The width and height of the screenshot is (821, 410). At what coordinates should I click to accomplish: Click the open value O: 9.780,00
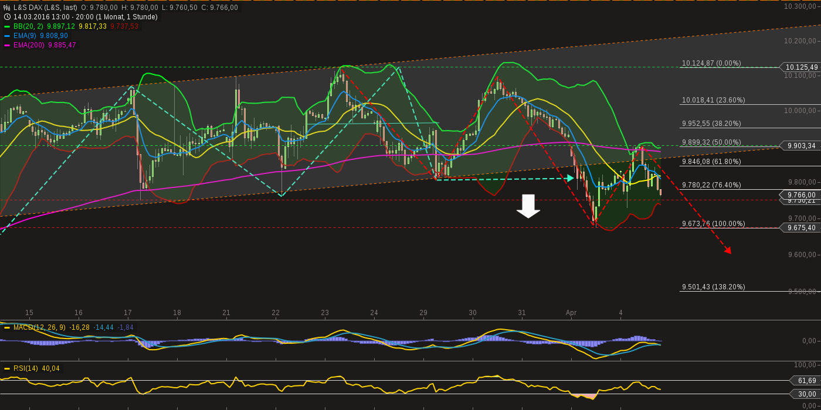pyautogui.click(x=99, y=8)
